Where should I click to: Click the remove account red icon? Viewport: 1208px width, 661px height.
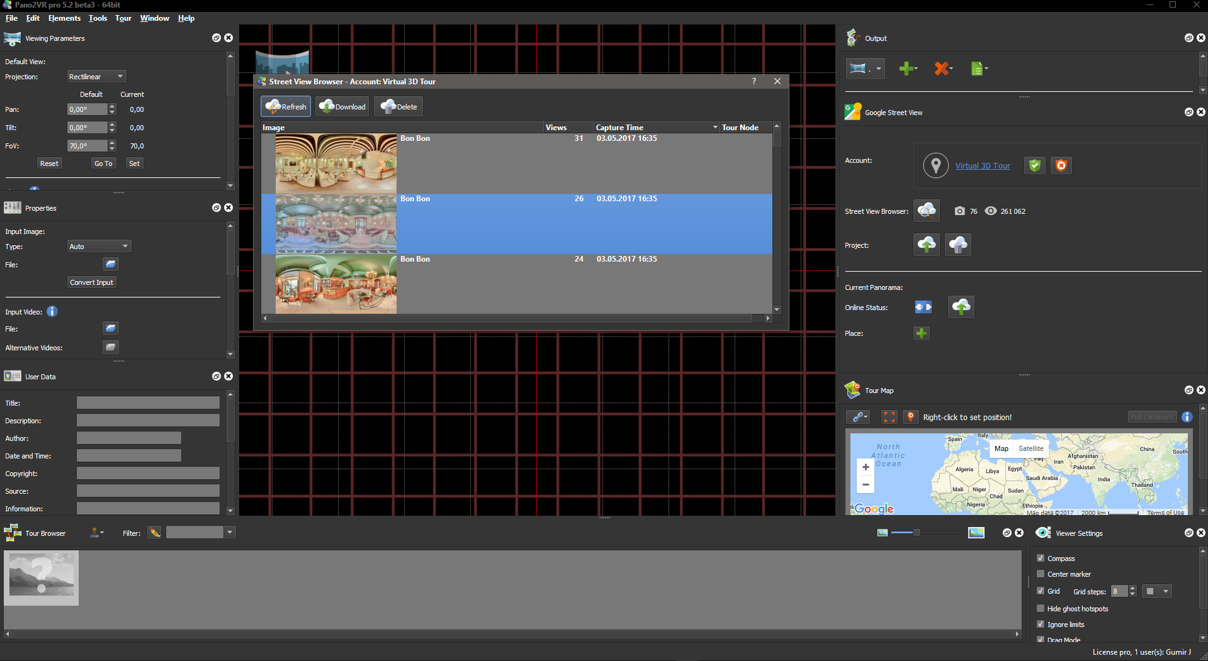1061,165
